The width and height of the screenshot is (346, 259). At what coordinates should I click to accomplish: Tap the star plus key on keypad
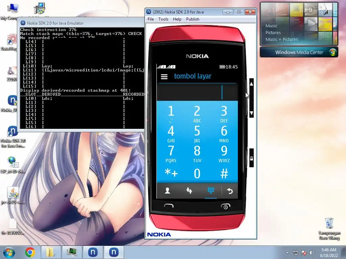coord(171,173)
